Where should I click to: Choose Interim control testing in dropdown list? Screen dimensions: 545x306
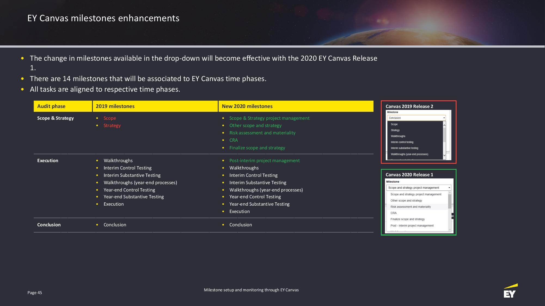(x=402, y=142)
